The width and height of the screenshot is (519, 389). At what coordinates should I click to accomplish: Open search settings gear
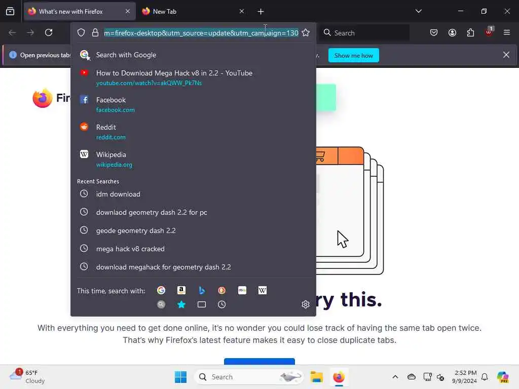point(306,304)
